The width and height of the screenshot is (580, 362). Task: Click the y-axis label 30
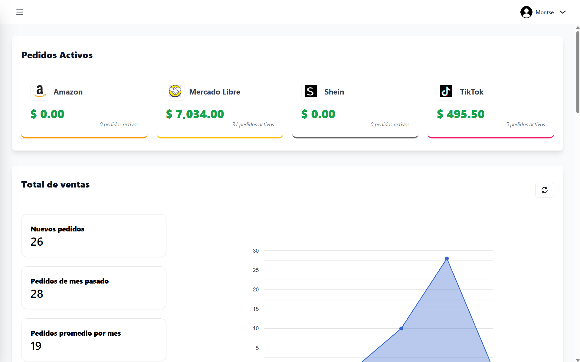coord(256,251)
